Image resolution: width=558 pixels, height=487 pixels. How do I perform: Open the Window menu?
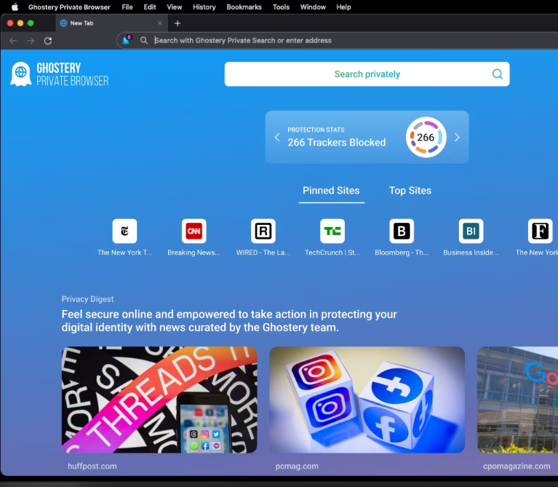click(313, 7)
